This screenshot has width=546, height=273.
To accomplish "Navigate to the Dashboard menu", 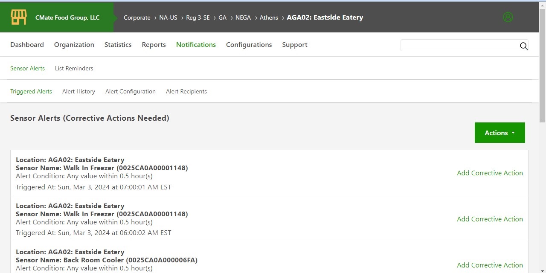I will click(27, 44).
